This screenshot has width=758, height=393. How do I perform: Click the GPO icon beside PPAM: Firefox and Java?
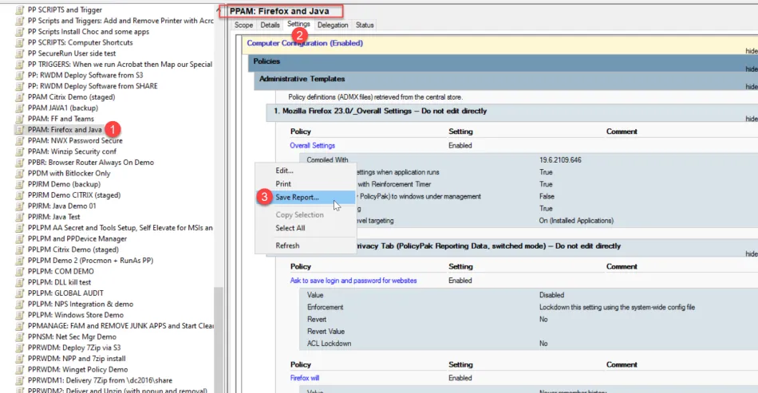20,129
